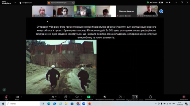Open the Конференция menu at the top

26,3
